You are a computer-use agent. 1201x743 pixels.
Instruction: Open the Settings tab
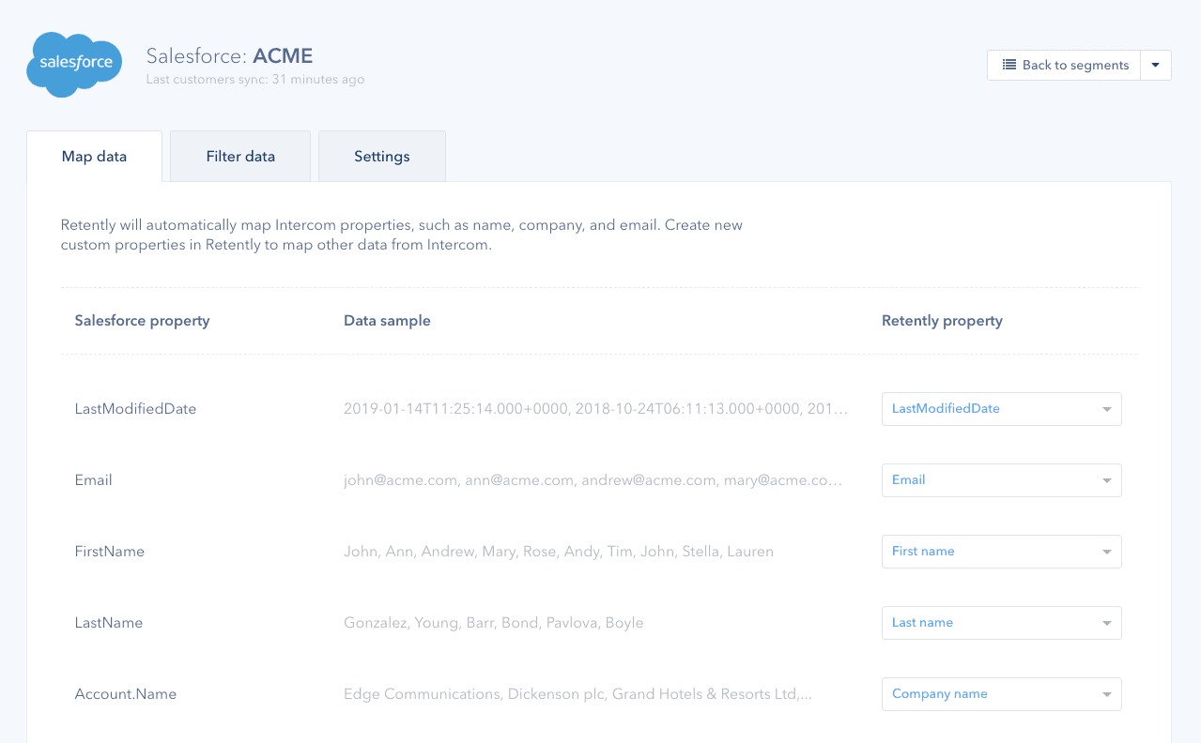point(382,157)
